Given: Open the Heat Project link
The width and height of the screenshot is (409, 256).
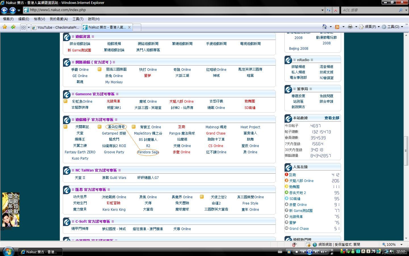Looking at the screenshot, I should 250,127.
